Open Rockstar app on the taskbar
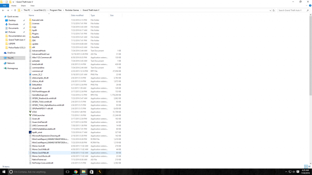The height and width of the screenshot is (175, 312). pyautogui.click(x=100, y=172)
